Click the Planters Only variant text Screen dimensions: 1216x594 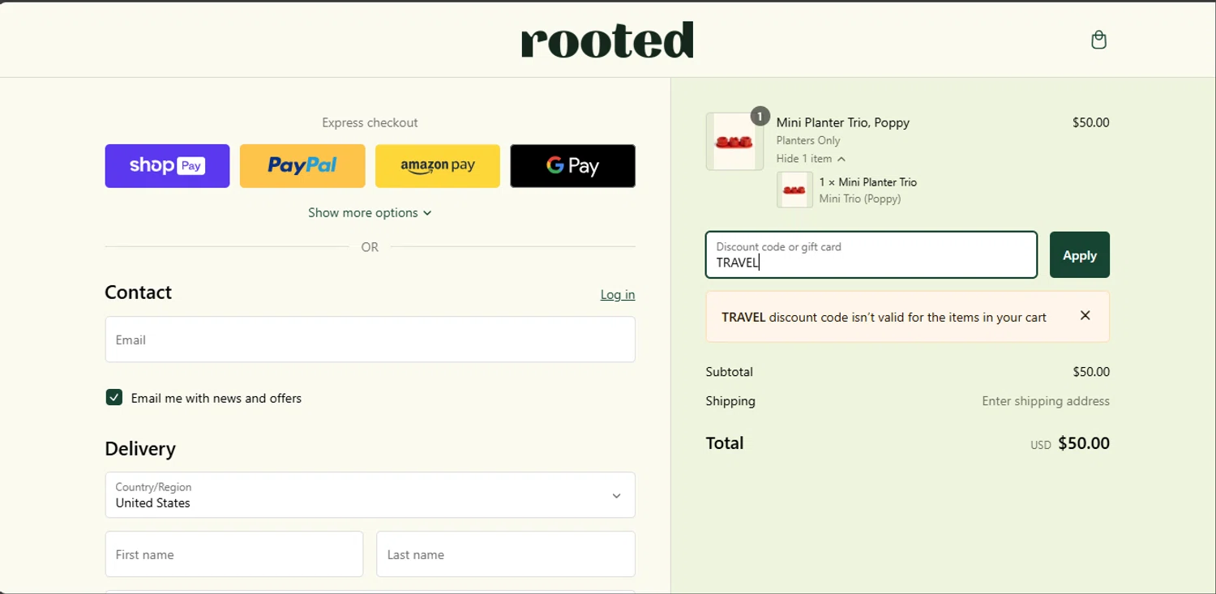[808, 141]
